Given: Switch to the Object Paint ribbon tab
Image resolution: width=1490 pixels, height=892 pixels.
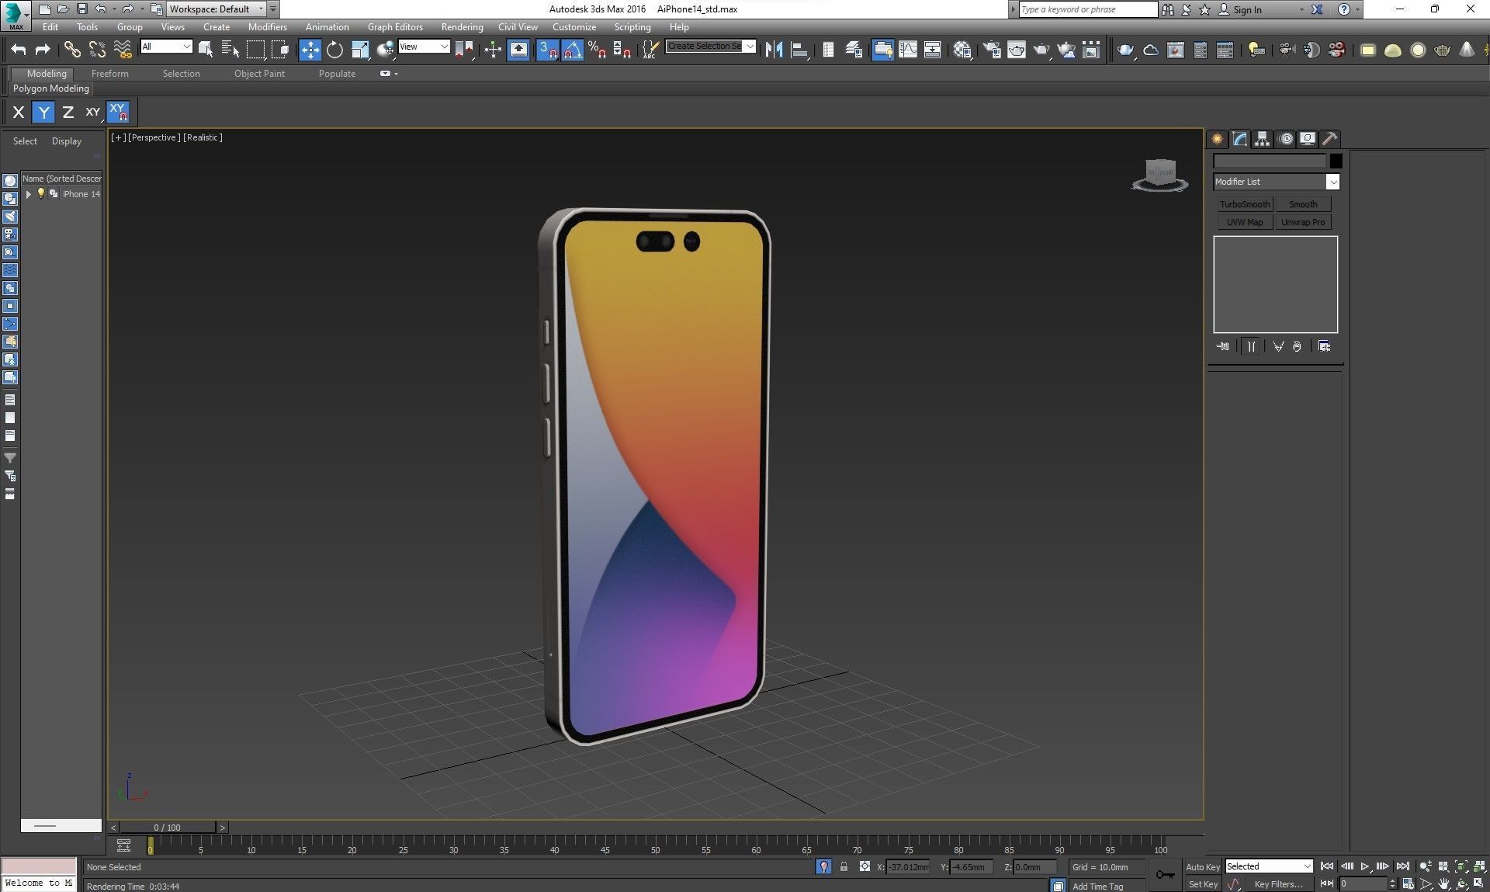Looking at the screenshot, I should [x=259, y=74].
